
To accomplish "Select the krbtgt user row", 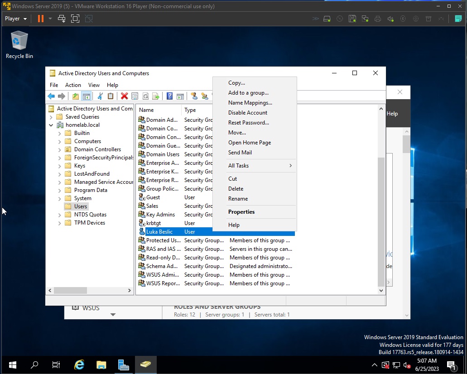I will click(x=176, y=223).
